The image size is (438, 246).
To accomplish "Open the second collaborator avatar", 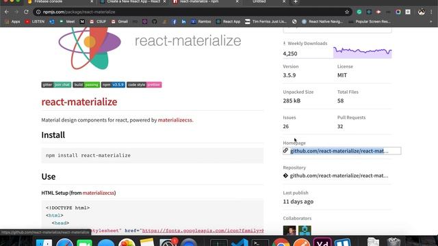I will [305, 230].
